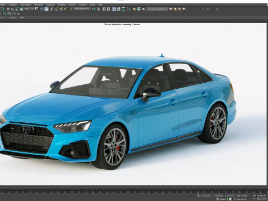Go to the start frame
This screenshot has height=201, width=268.
(x=255, y=195)
